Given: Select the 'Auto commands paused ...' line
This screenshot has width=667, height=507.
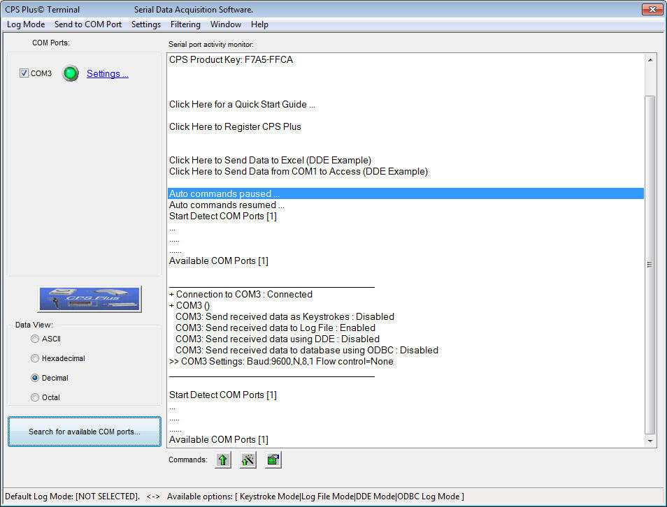Looking at the screenshot, I should pyautogui.click(x=406, y=193).
